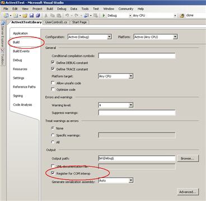Screen dimensions: 206x201
Task: Switch to the UserControl1.cs tab
Action: 56,22
